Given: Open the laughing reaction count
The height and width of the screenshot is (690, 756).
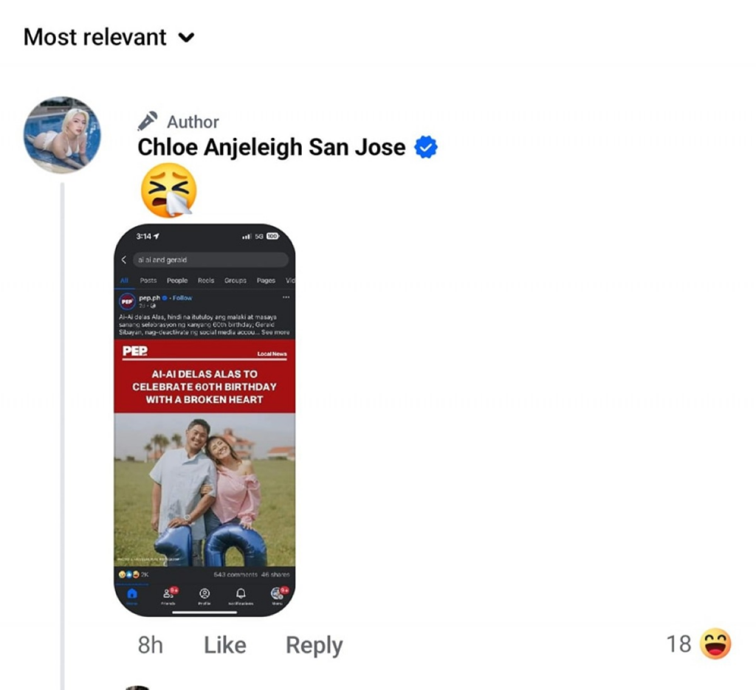Looking at the screenshot, I should tap(698, 644).
